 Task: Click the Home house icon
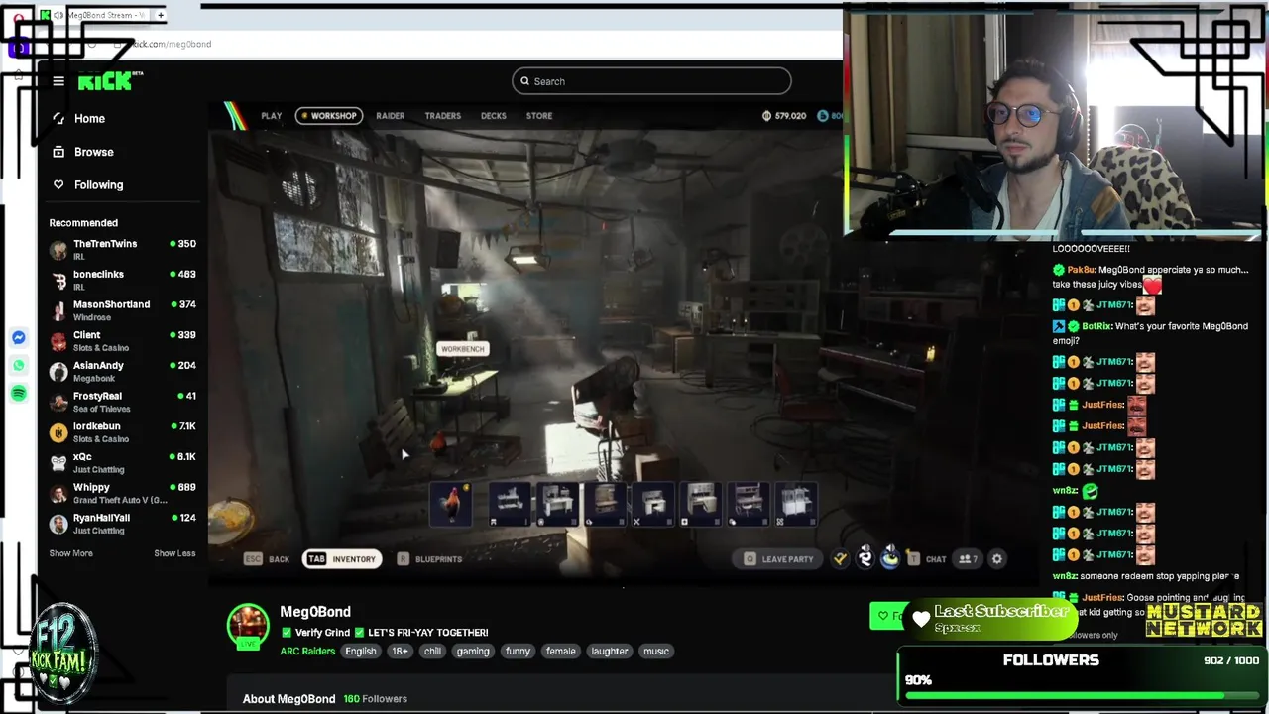[x=58, y=118]
